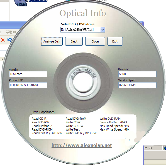Image resolution: width=166 pixels, height=165 pixels.
Task: Click 'Read DVD-R / DVD-RW' text
Action: (47, 133)
